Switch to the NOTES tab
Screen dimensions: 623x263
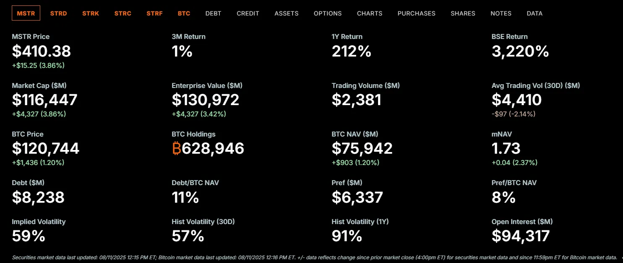click(501, 13)
